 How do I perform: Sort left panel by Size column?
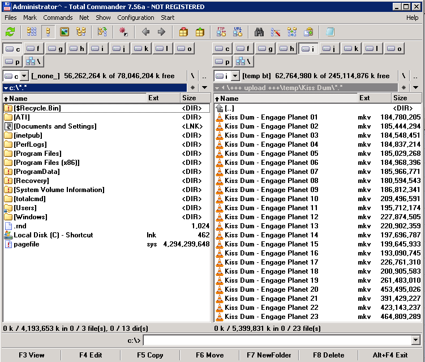195,98
